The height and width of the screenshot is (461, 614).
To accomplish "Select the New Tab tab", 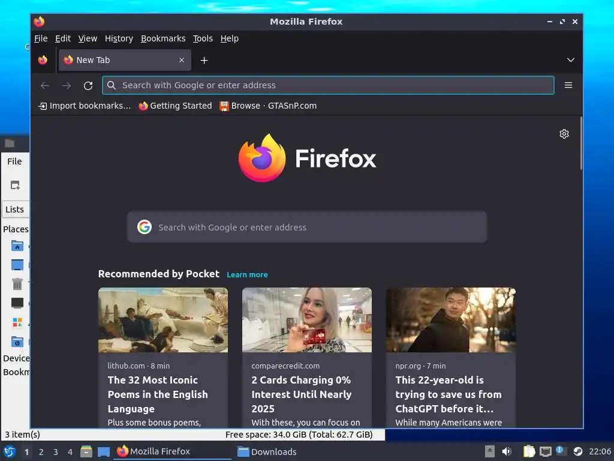I will [125, 60].
